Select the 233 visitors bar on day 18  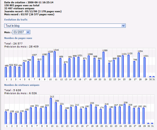click(x=91, y=114)
